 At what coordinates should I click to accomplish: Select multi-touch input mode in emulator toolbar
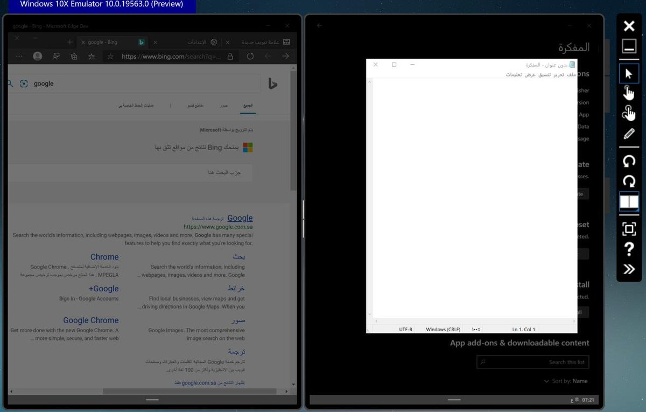coord(629,113)
